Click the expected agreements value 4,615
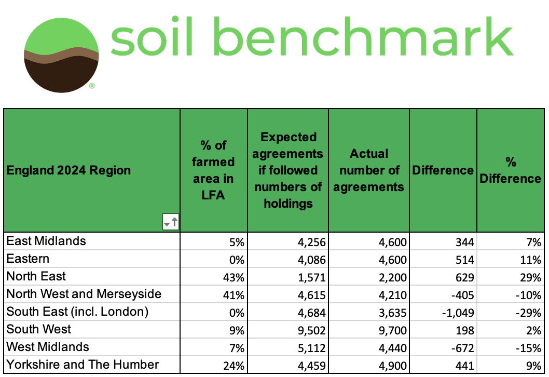Image resolution: width=549 pixels, height=377 pixels. (288, 294)
